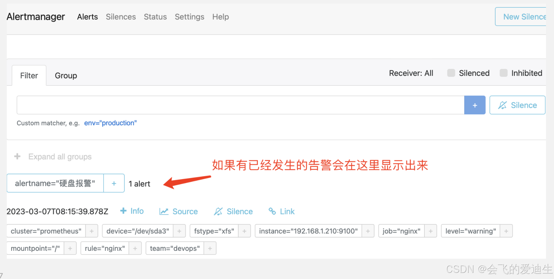Open the alert Source link
Image resolution: width=554 pixels, height=279 pixels.
point(179,211)
